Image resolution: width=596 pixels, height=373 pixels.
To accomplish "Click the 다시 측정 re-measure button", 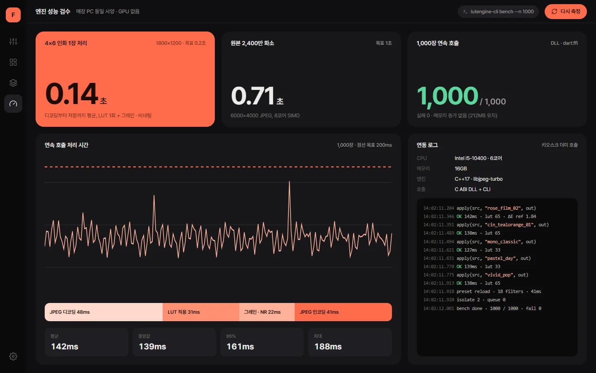I will [565, 12].
